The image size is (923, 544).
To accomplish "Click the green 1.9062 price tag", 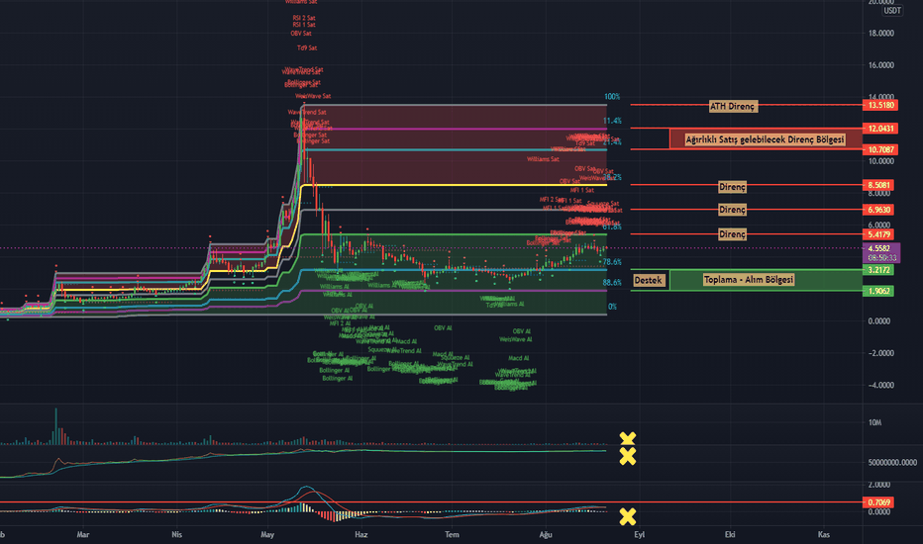I will click(878, 291).
